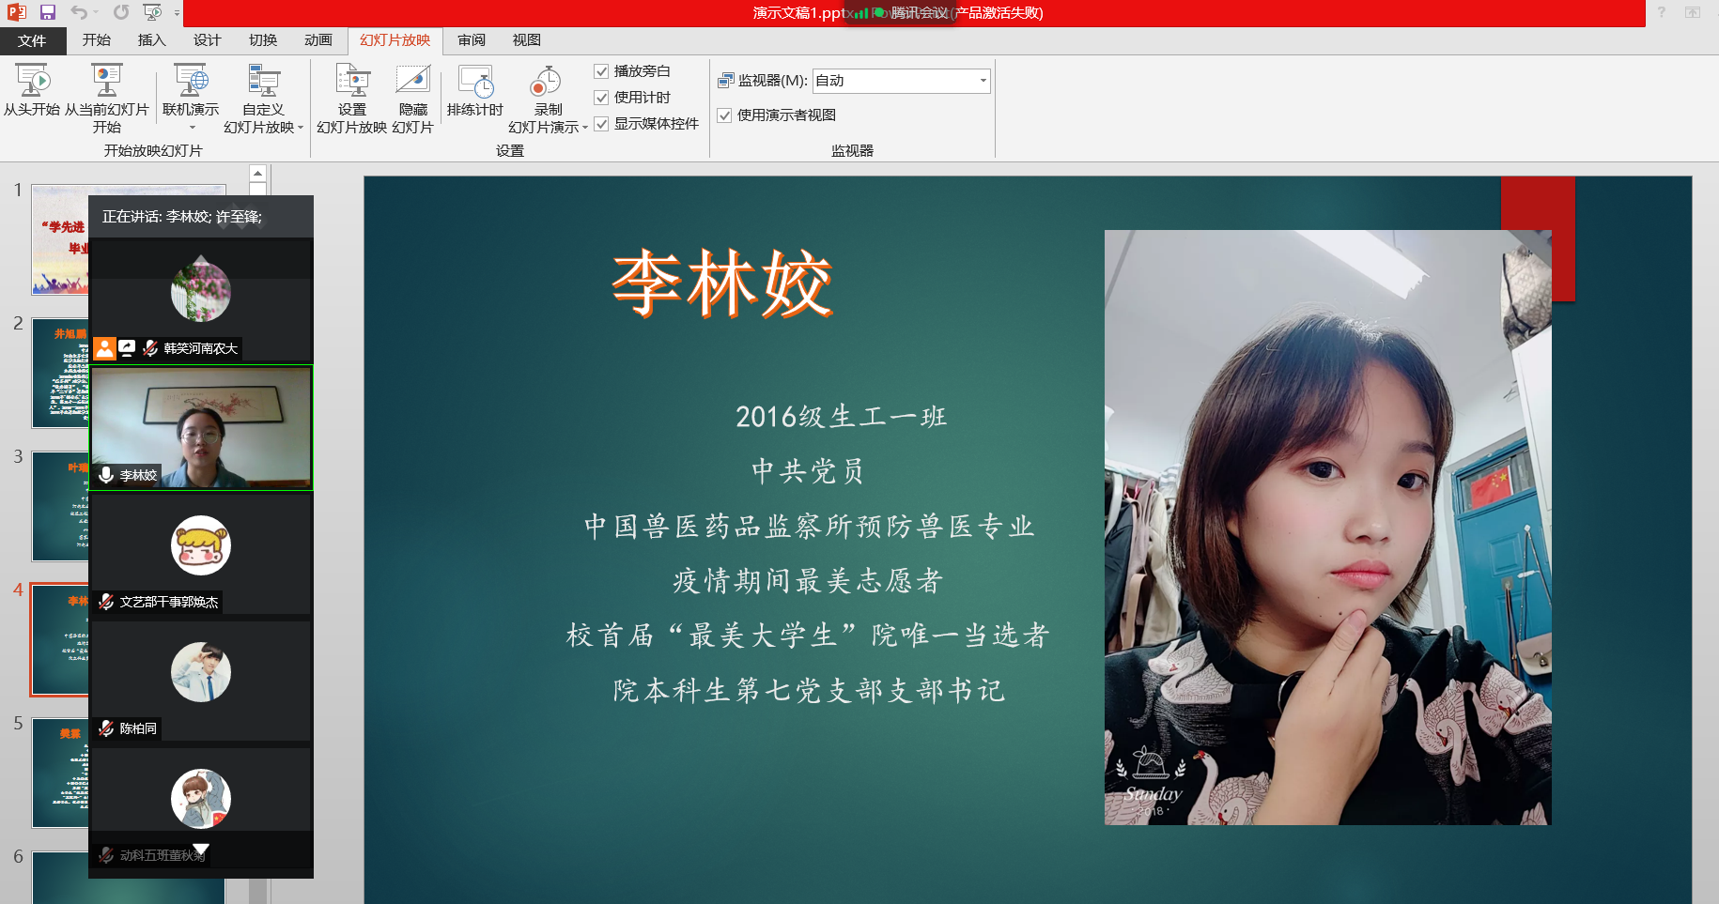Disable 使用演示者视图 (Use Presenter View)
Viewport: 1719px width, 904px height.
click(x=724, y=115)
